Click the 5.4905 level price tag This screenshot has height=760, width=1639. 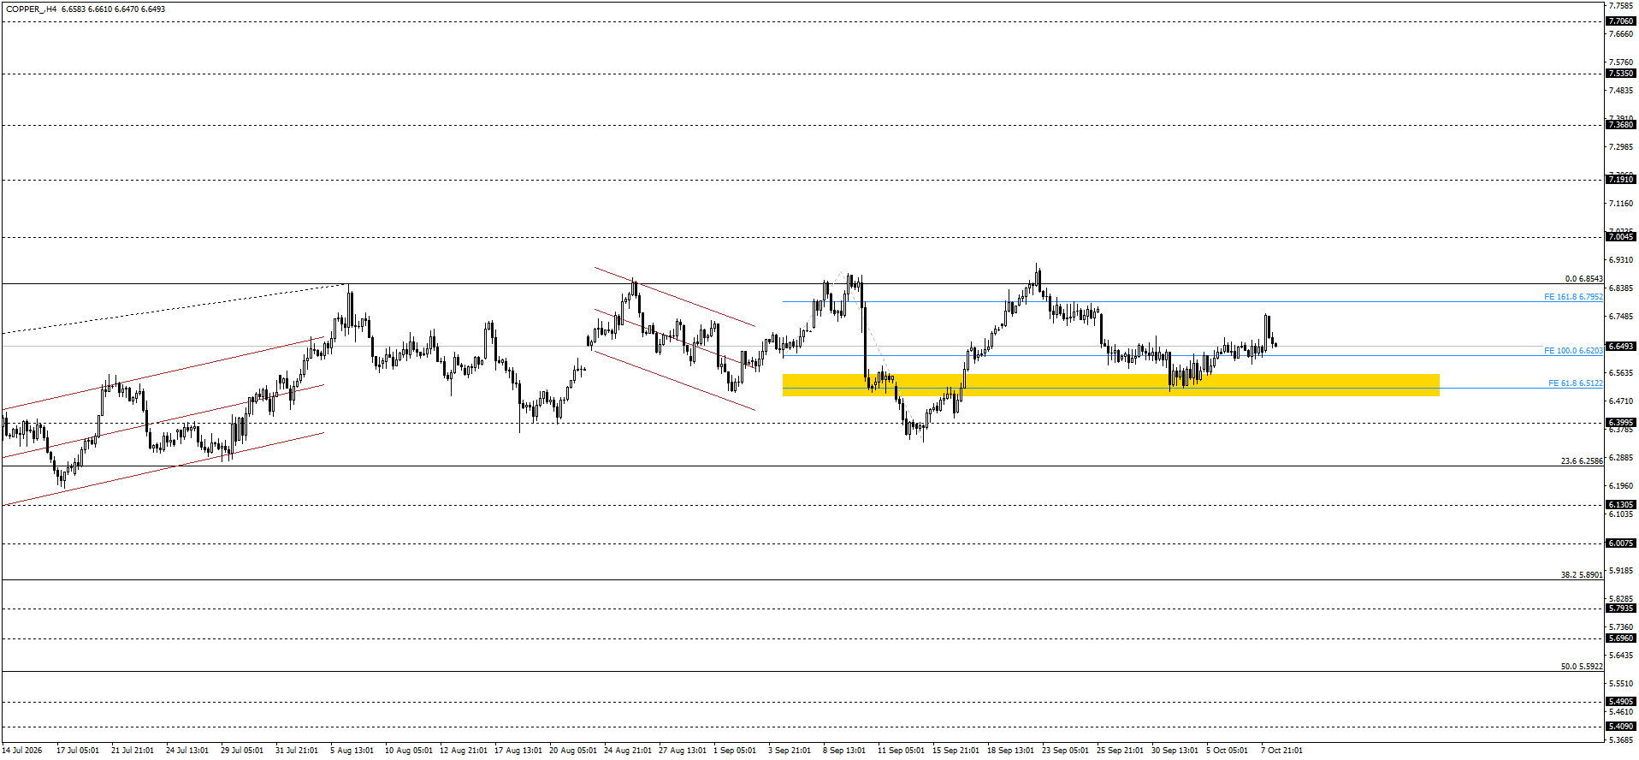point(1621,702)
